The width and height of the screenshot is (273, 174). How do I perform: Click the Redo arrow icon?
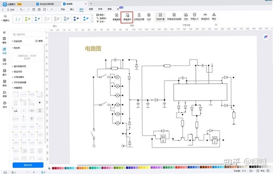pyautogui.click(x=28, y=10)
